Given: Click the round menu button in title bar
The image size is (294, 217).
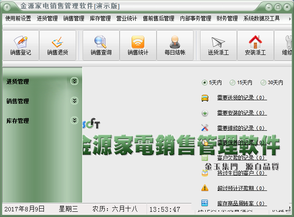Looking at the screenshot, I should (x=7, y=7).
